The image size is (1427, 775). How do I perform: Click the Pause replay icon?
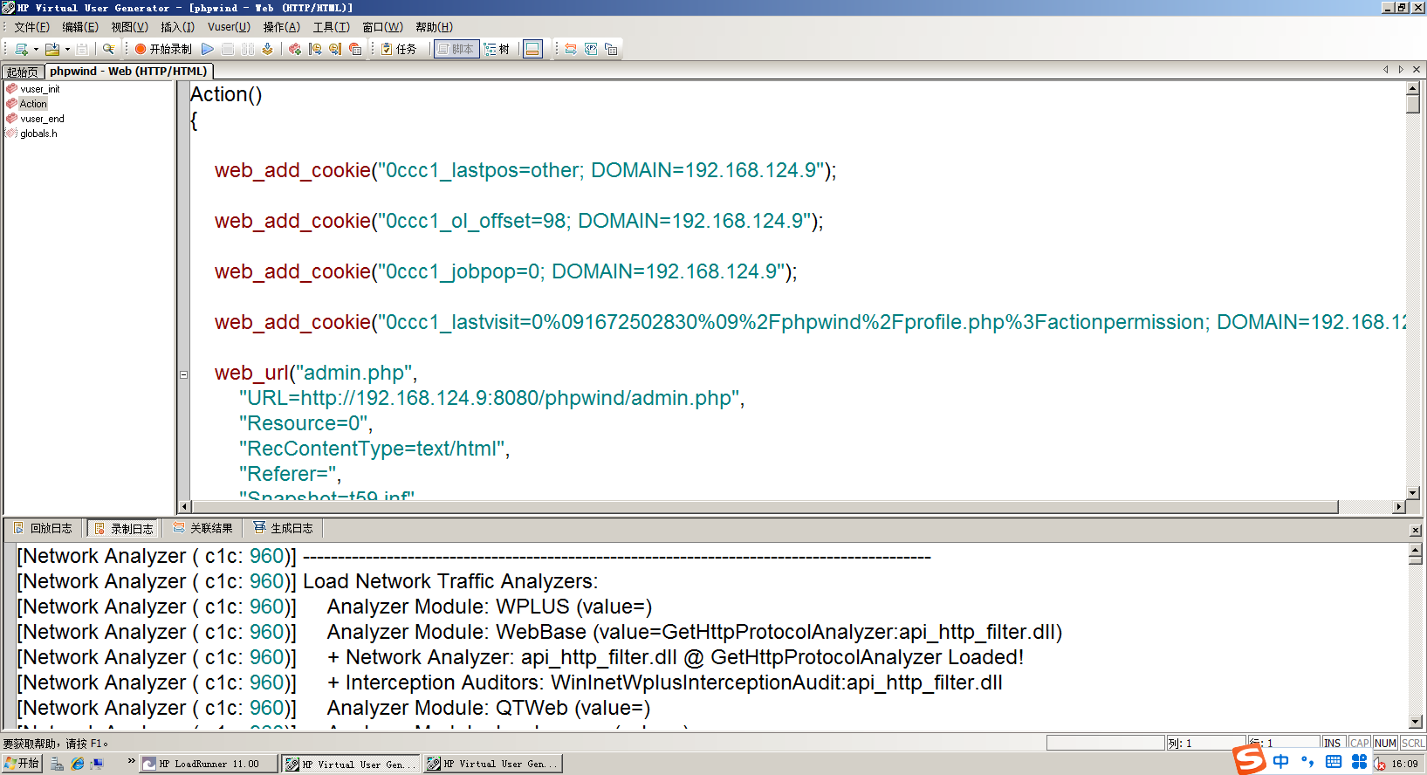coord(248,49)
